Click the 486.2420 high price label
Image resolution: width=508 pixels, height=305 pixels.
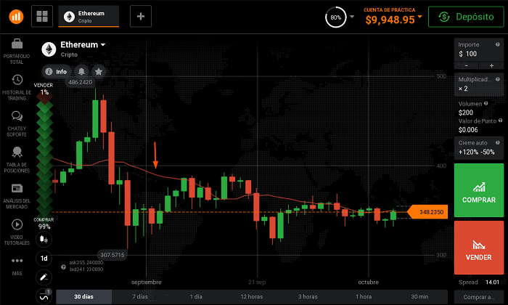tap(81, 82)
